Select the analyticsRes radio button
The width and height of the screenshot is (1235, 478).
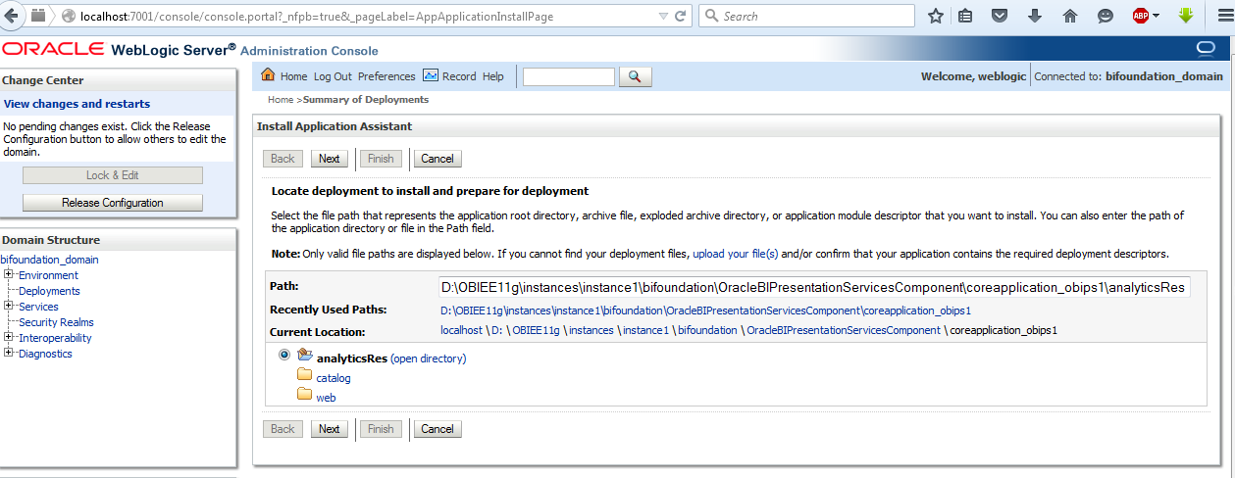284,355
